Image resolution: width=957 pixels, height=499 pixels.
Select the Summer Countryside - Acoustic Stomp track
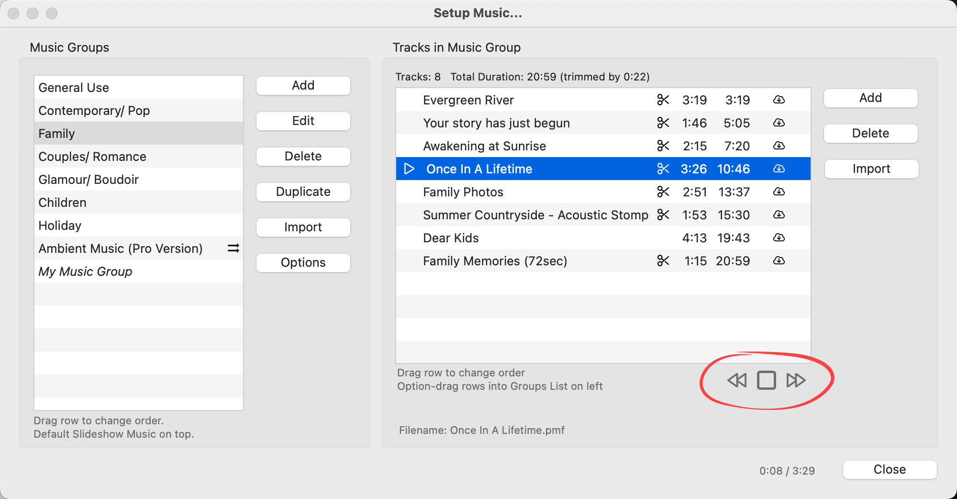(535, 215)
